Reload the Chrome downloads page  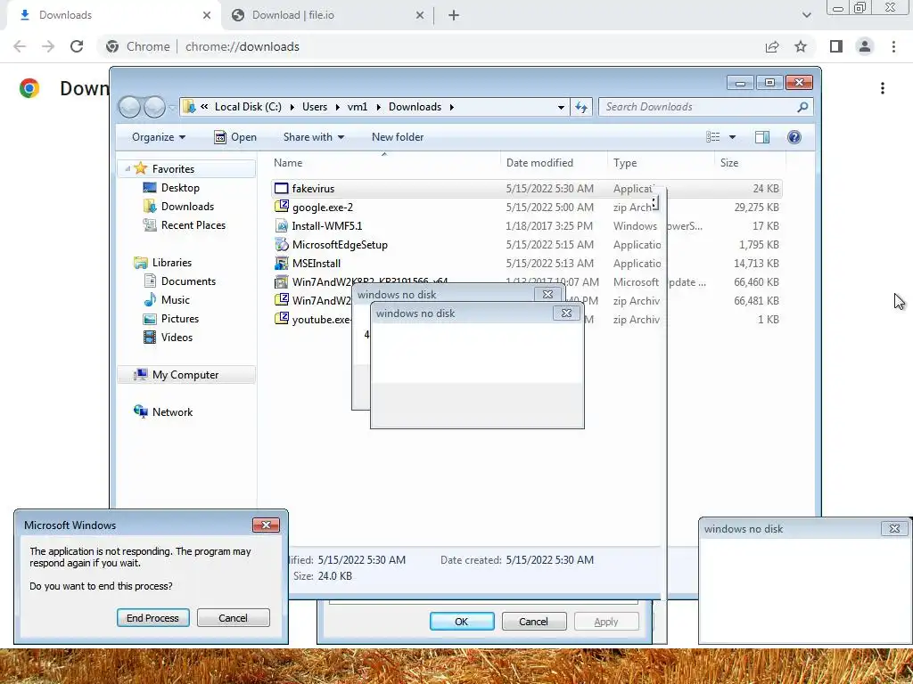pyautogui.click(x=77, y=46)
